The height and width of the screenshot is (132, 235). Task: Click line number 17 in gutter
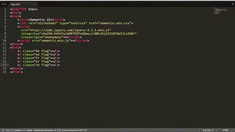[4, 65]
